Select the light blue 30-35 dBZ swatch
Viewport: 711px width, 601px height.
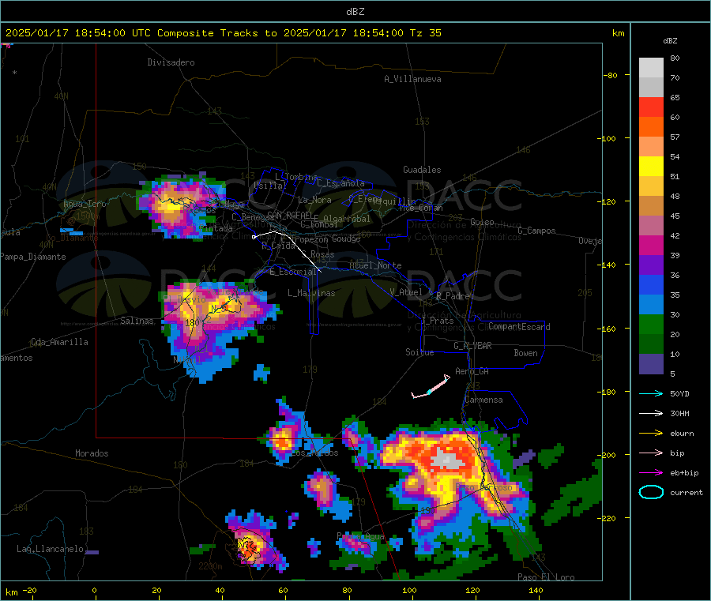click(651, 305)
